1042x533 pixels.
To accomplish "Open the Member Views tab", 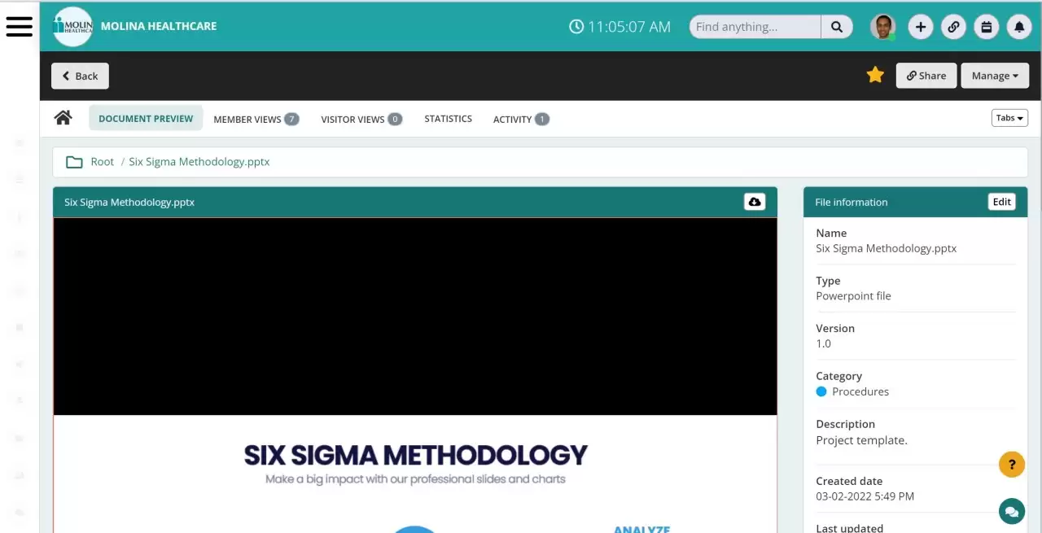I will click(x=247, y=119).
